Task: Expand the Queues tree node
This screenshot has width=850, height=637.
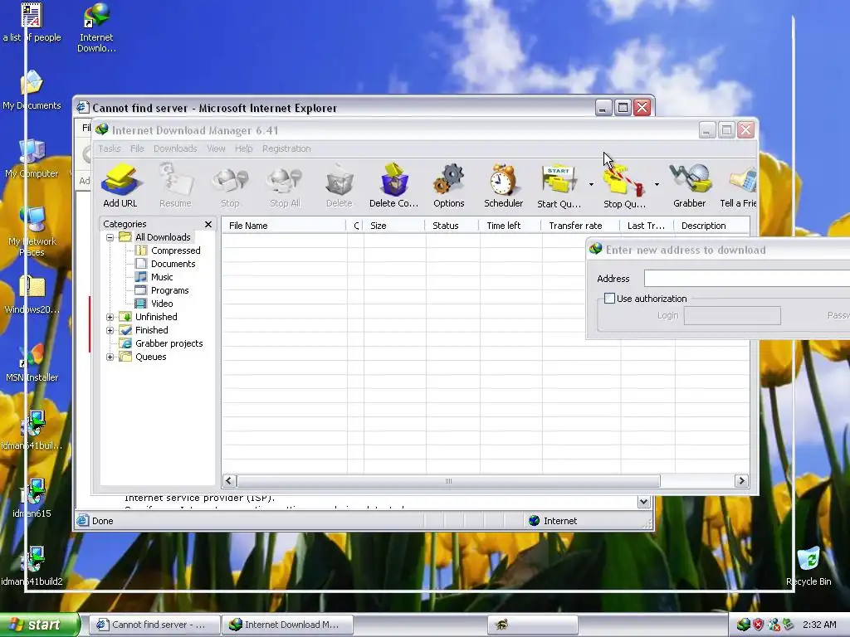Action: coord(110,357)
